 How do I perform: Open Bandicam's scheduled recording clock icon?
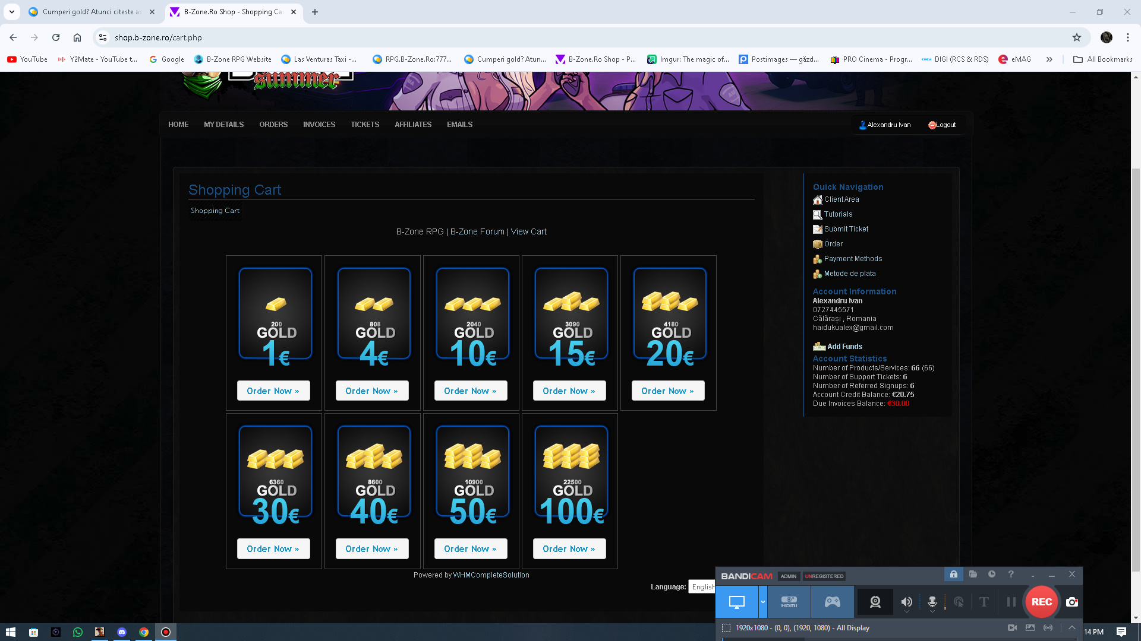pos(992,575)
